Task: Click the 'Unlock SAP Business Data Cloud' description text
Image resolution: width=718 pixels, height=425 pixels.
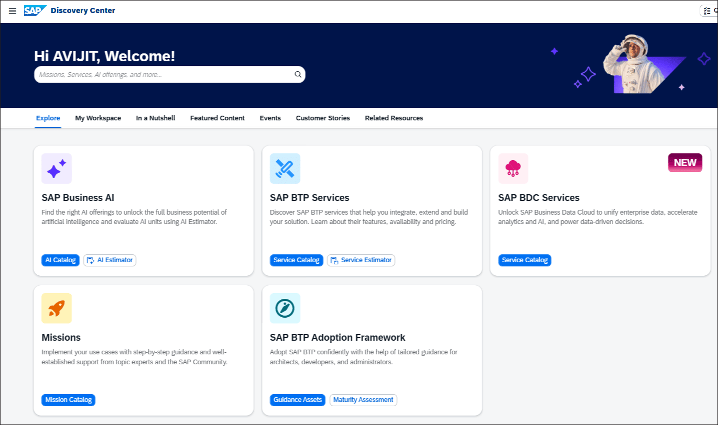Action: [598, 217]
